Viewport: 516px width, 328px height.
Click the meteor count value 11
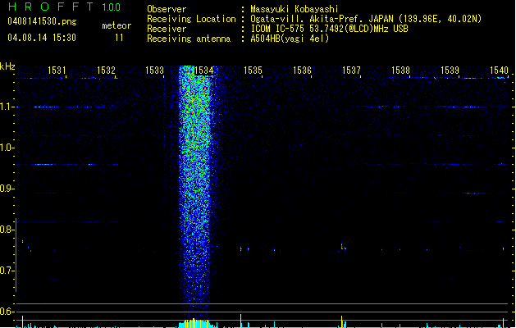[x=119, y=38]
